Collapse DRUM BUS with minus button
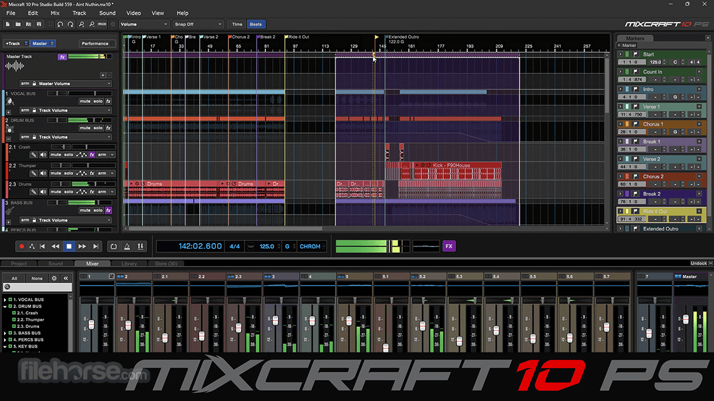This screenshot has height=401, width=714. pyautogui.click(x=8, y=138)
